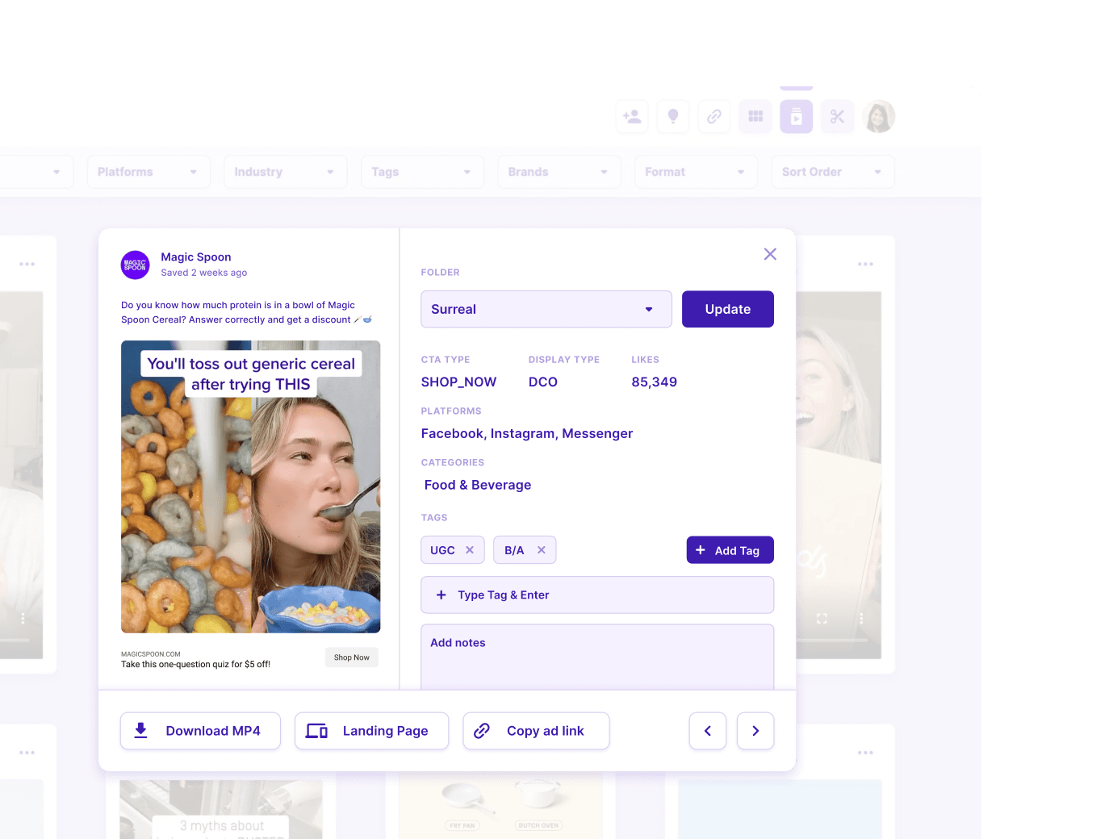
Task: Open the lightbulb ideas icon
Action: (673, 116)
